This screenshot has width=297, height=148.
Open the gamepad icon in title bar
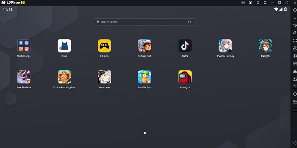pyautogui.click(x=243, y=3)
